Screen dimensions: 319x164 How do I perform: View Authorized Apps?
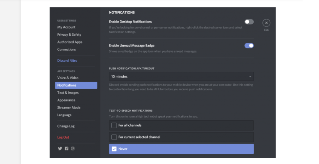click(70, 42)
